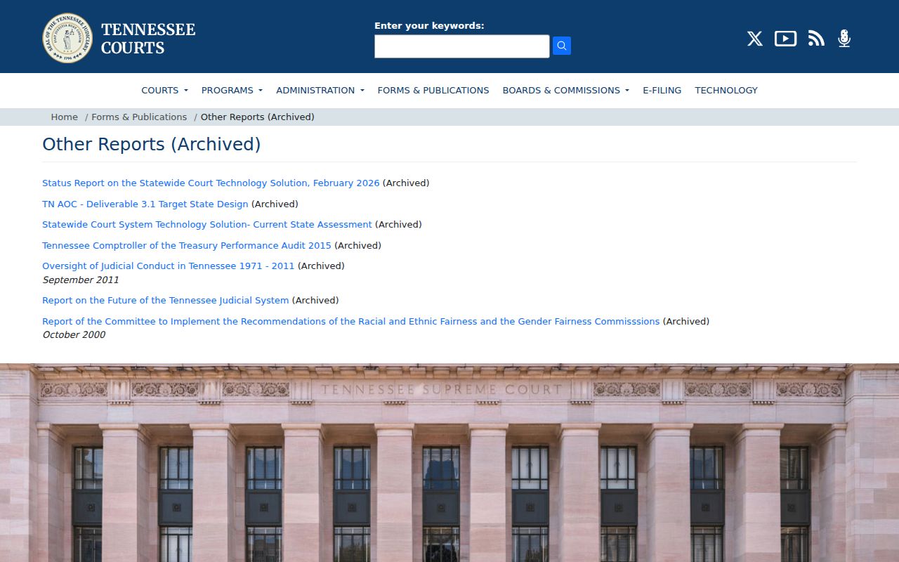The height and width of the screenshot is (562, 899).
Task: Open the February 2026 Status Report link
Action: [x=211, y=183]
